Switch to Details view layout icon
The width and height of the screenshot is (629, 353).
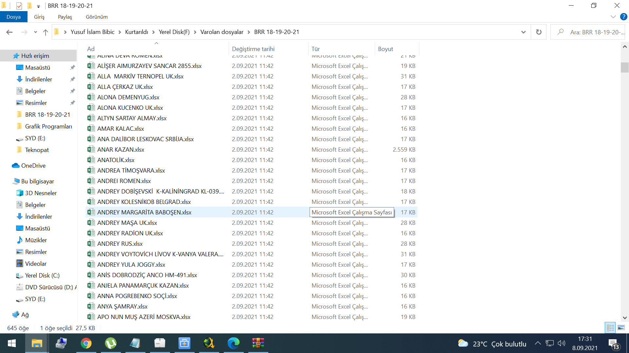coord(610,328)
